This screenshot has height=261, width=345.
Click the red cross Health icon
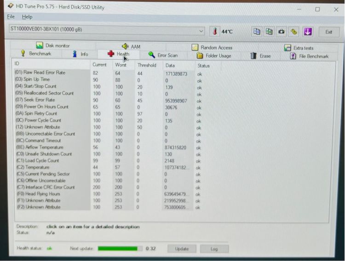[x=111, y=54]
